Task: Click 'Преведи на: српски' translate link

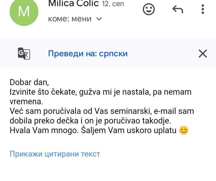Action: 88,54
